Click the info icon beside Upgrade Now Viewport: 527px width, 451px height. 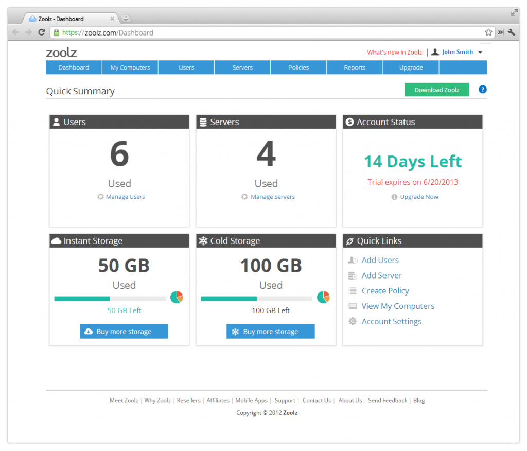[x=394, y=197]
